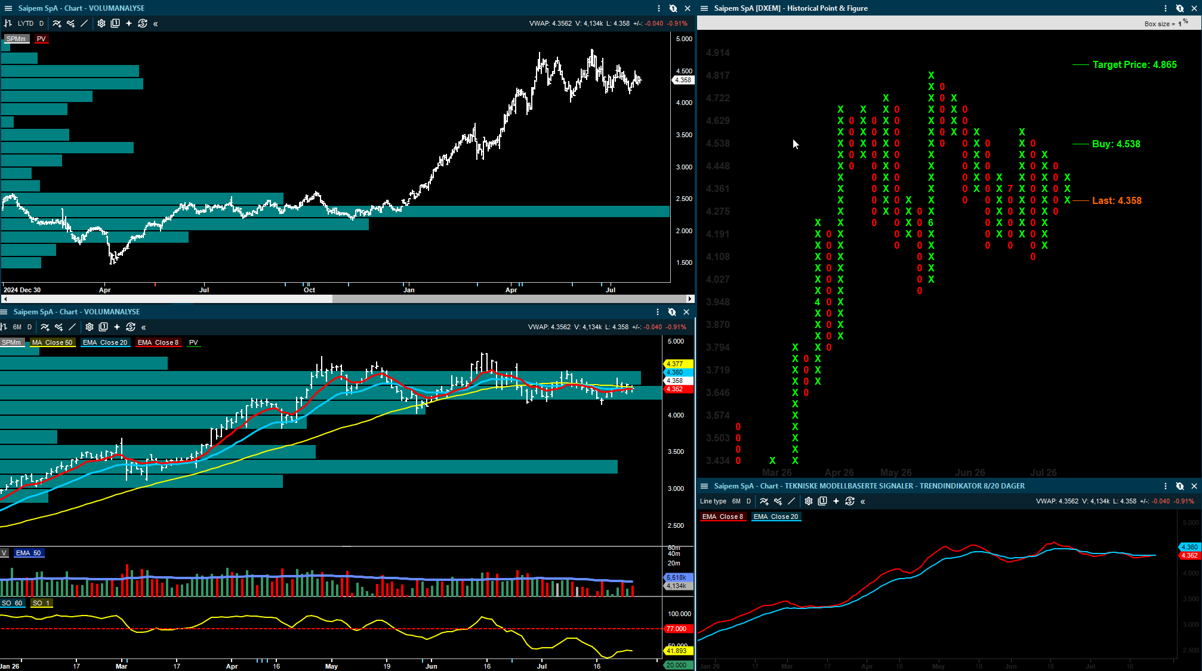Image resolution: width=1202 pixels, height=671 pixels.
Task: Toggle the MA Close 50 indicator label
Action: [53, 342]
